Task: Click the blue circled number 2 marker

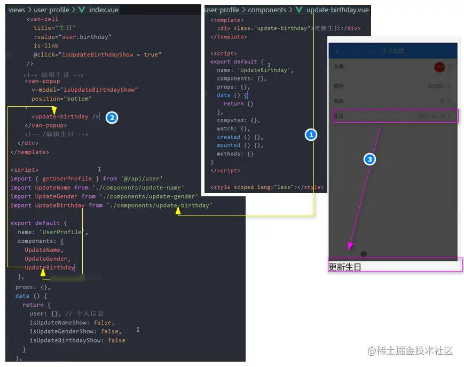Action: 112,118
